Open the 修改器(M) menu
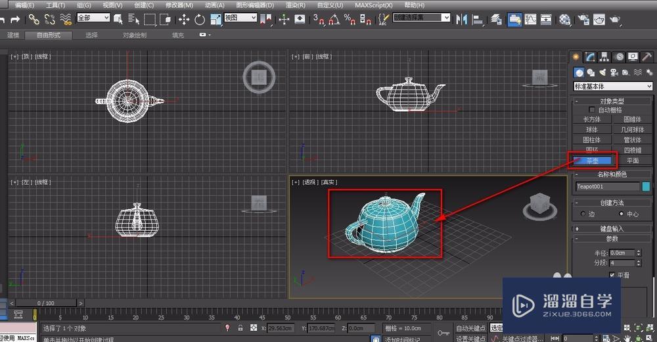 (179, 5)
